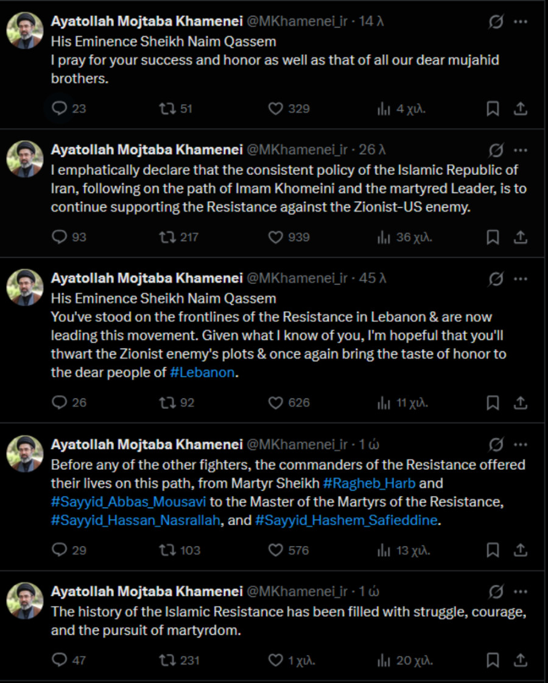548x683 pixels.
Task: Open @MKhamenei_ir handle on 26 λ tweet
Action: point(297,150)
